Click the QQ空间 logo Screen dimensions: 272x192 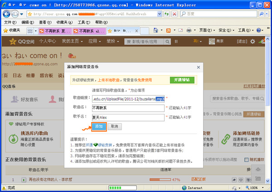point(22,41)
